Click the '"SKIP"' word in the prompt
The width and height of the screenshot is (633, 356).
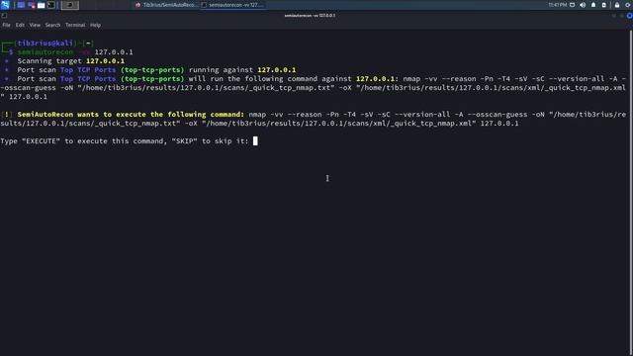click(x=185, y=140)
